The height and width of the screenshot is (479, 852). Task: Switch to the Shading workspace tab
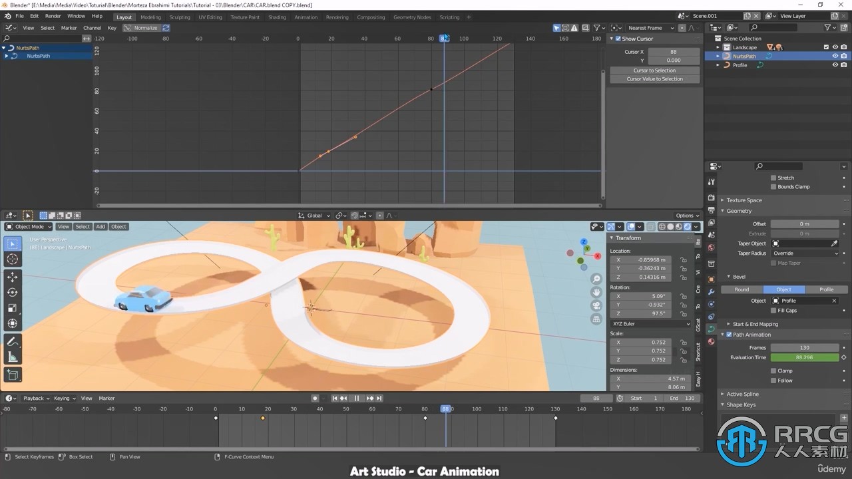click(x=277, y=17)
